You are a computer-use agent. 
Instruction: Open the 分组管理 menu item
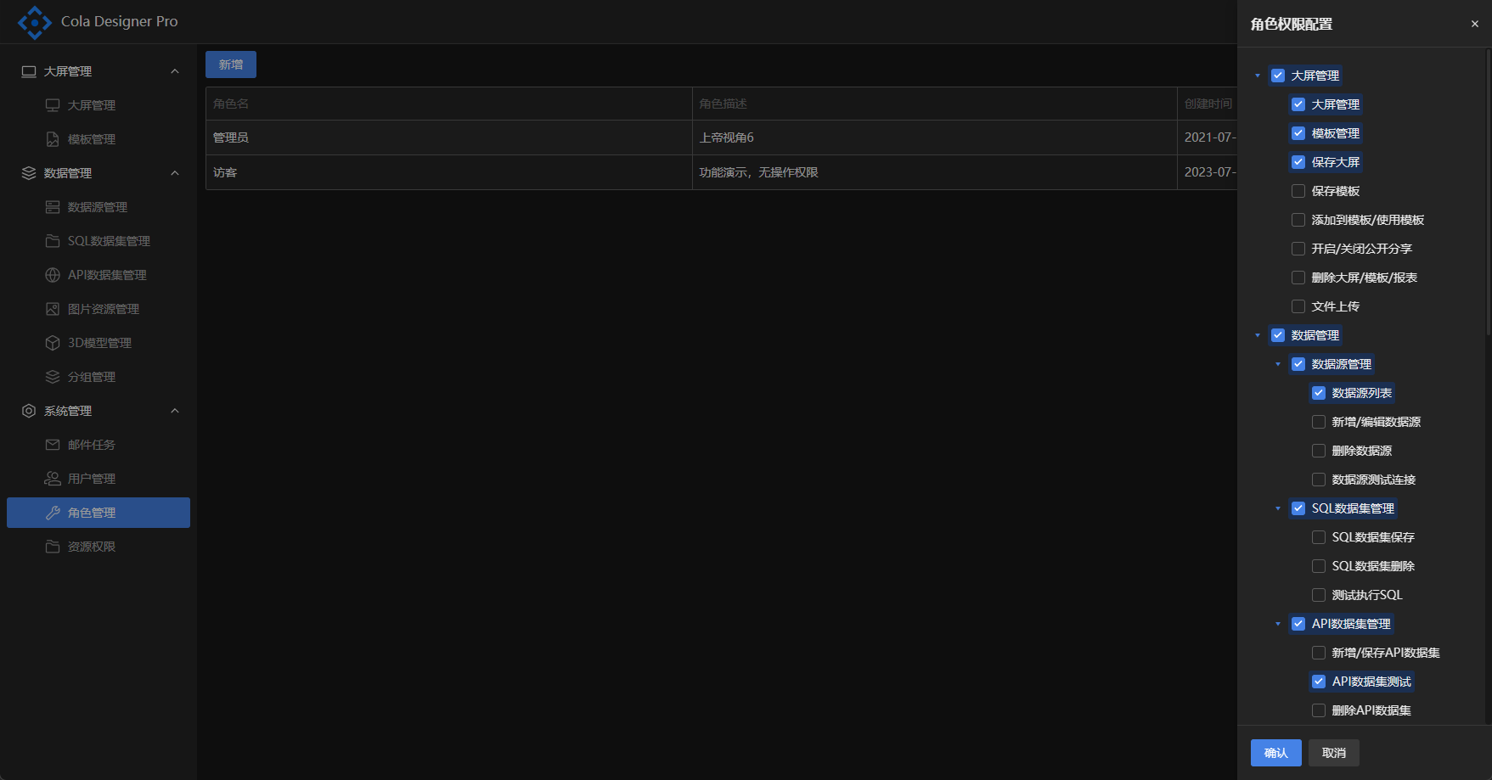(92, 377)
